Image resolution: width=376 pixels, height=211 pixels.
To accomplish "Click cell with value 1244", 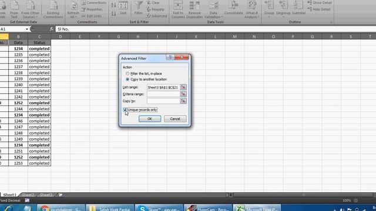I will tap(18, 109).
